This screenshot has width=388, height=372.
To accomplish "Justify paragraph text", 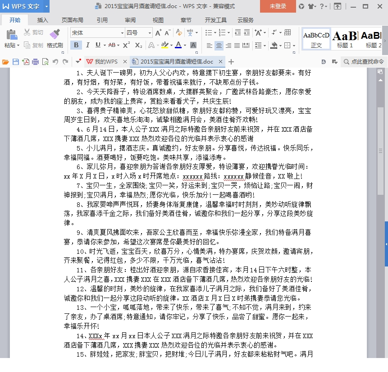I will click(237, 46).
